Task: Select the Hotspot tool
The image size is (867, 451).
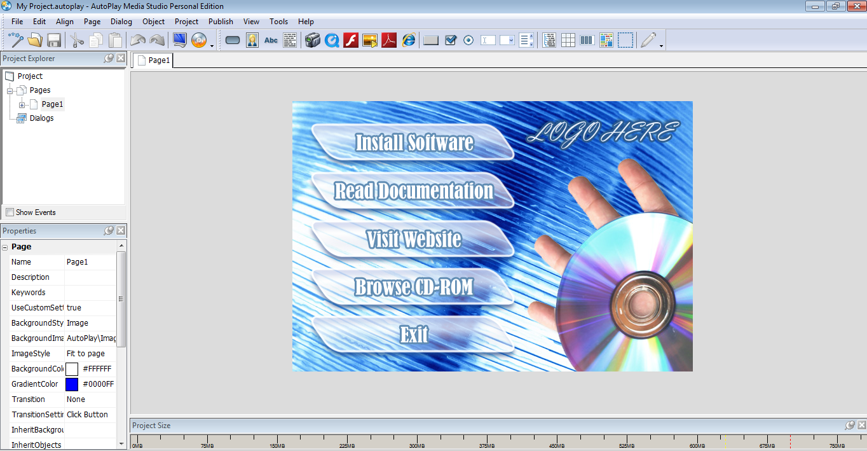Action: [x=626, y=39]
